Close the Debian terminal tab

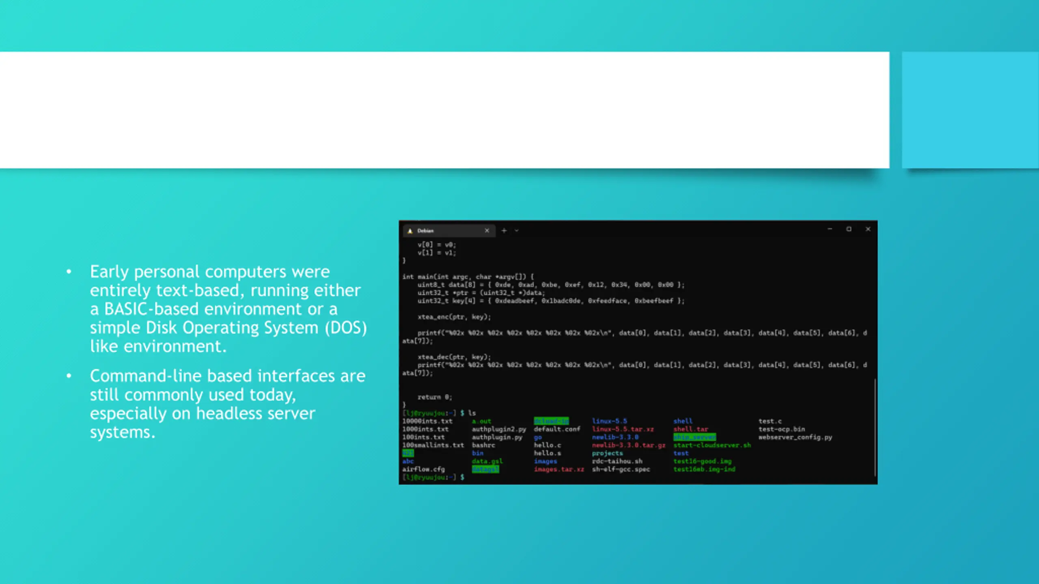487,231
